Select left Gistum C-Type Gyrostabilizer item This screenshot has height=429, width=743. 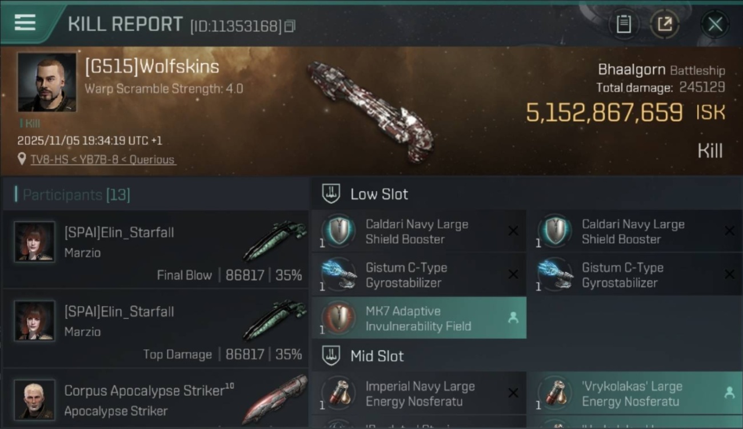(x=417, y=275)
